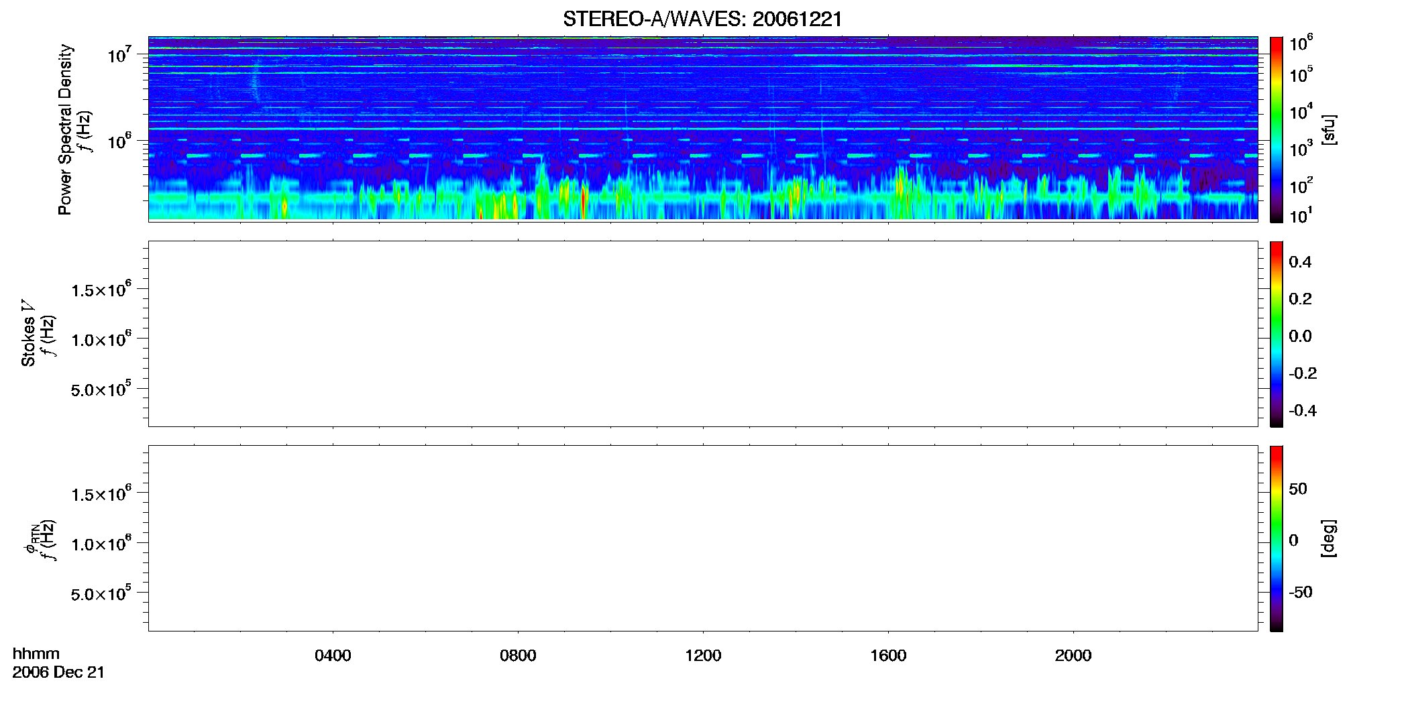Click the -0.4 label on Stokes colorbar

[1303, 411]
